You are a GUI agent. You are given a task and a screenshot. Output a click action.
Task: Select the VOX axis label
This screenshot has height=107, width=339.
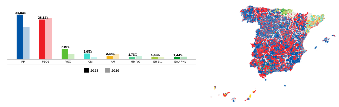point(68,62)
